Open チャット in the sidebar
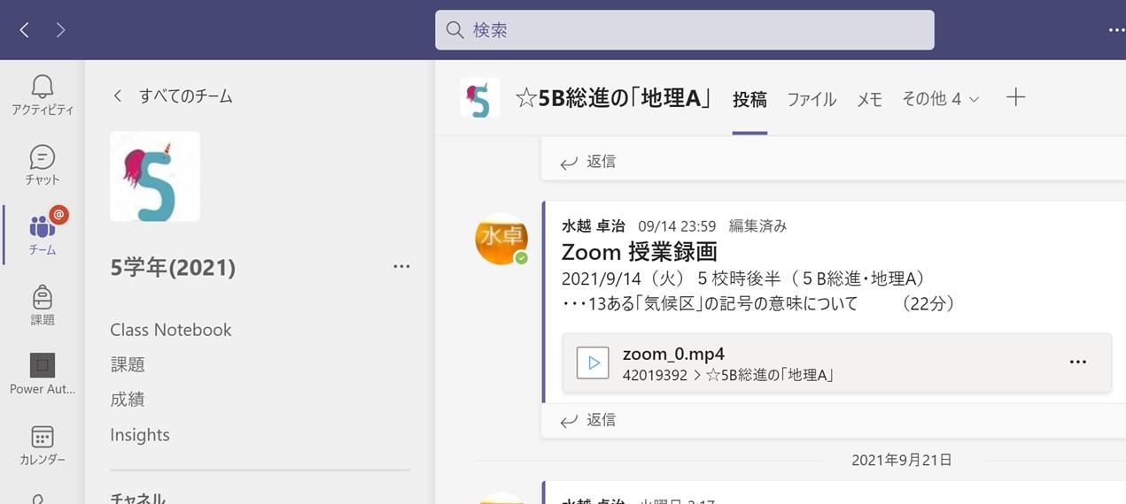1126x504 pixels. [43, 165]
